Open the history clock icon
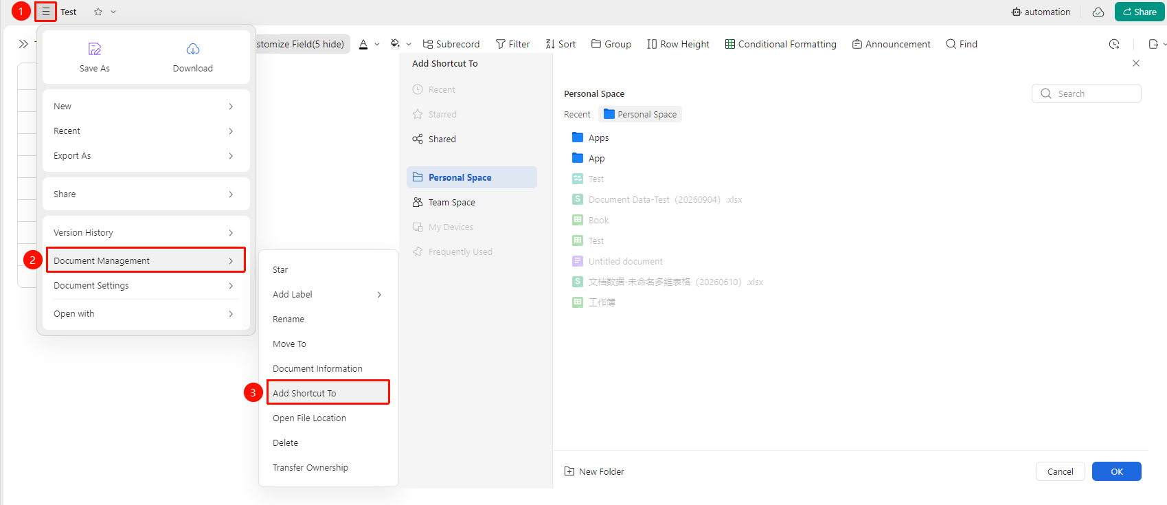The width and height of the screenshot is (1167, 505). click(x=1114, y=44)
